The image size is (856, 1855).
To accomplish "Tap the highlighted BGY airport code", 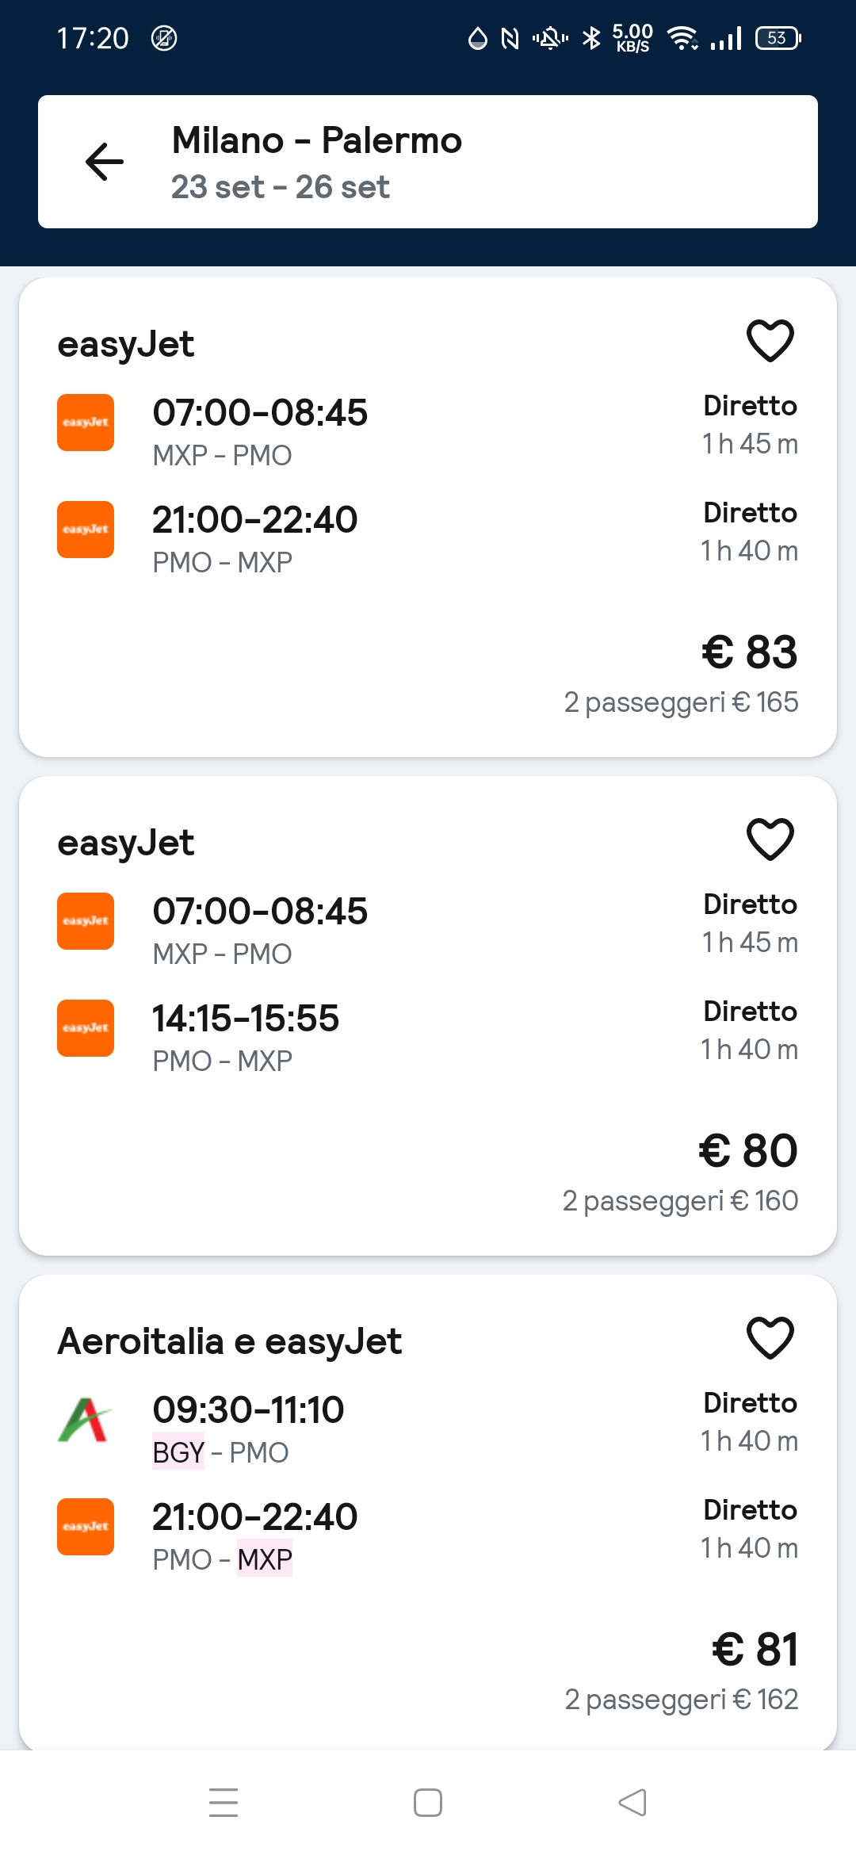I will pyautogui.click(x=178, y=1452).
